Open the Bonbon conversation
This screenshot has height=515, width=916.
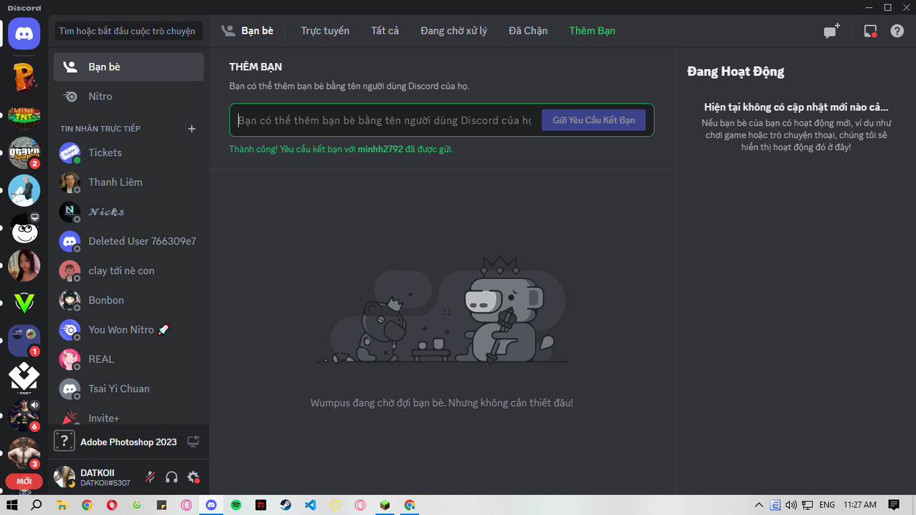(129, 300)
